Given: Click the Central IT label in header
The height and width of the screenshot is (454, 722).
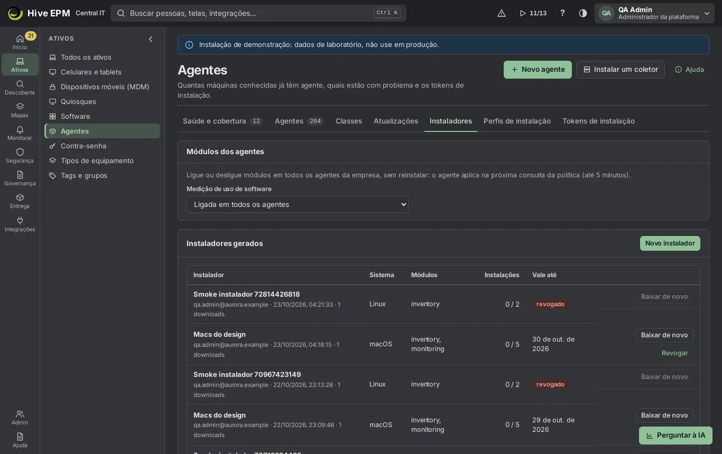Looking at the screenshot, I should pyautogui.click(x=90, y=13).
